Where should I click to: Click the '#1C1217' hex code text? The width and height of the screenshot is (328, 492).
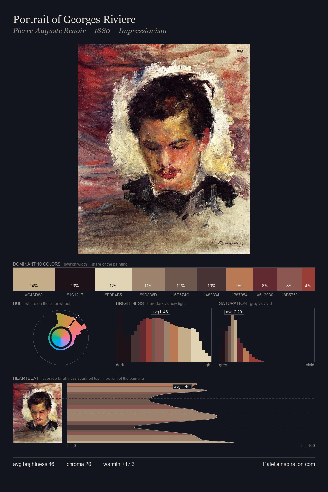[75, 295]
